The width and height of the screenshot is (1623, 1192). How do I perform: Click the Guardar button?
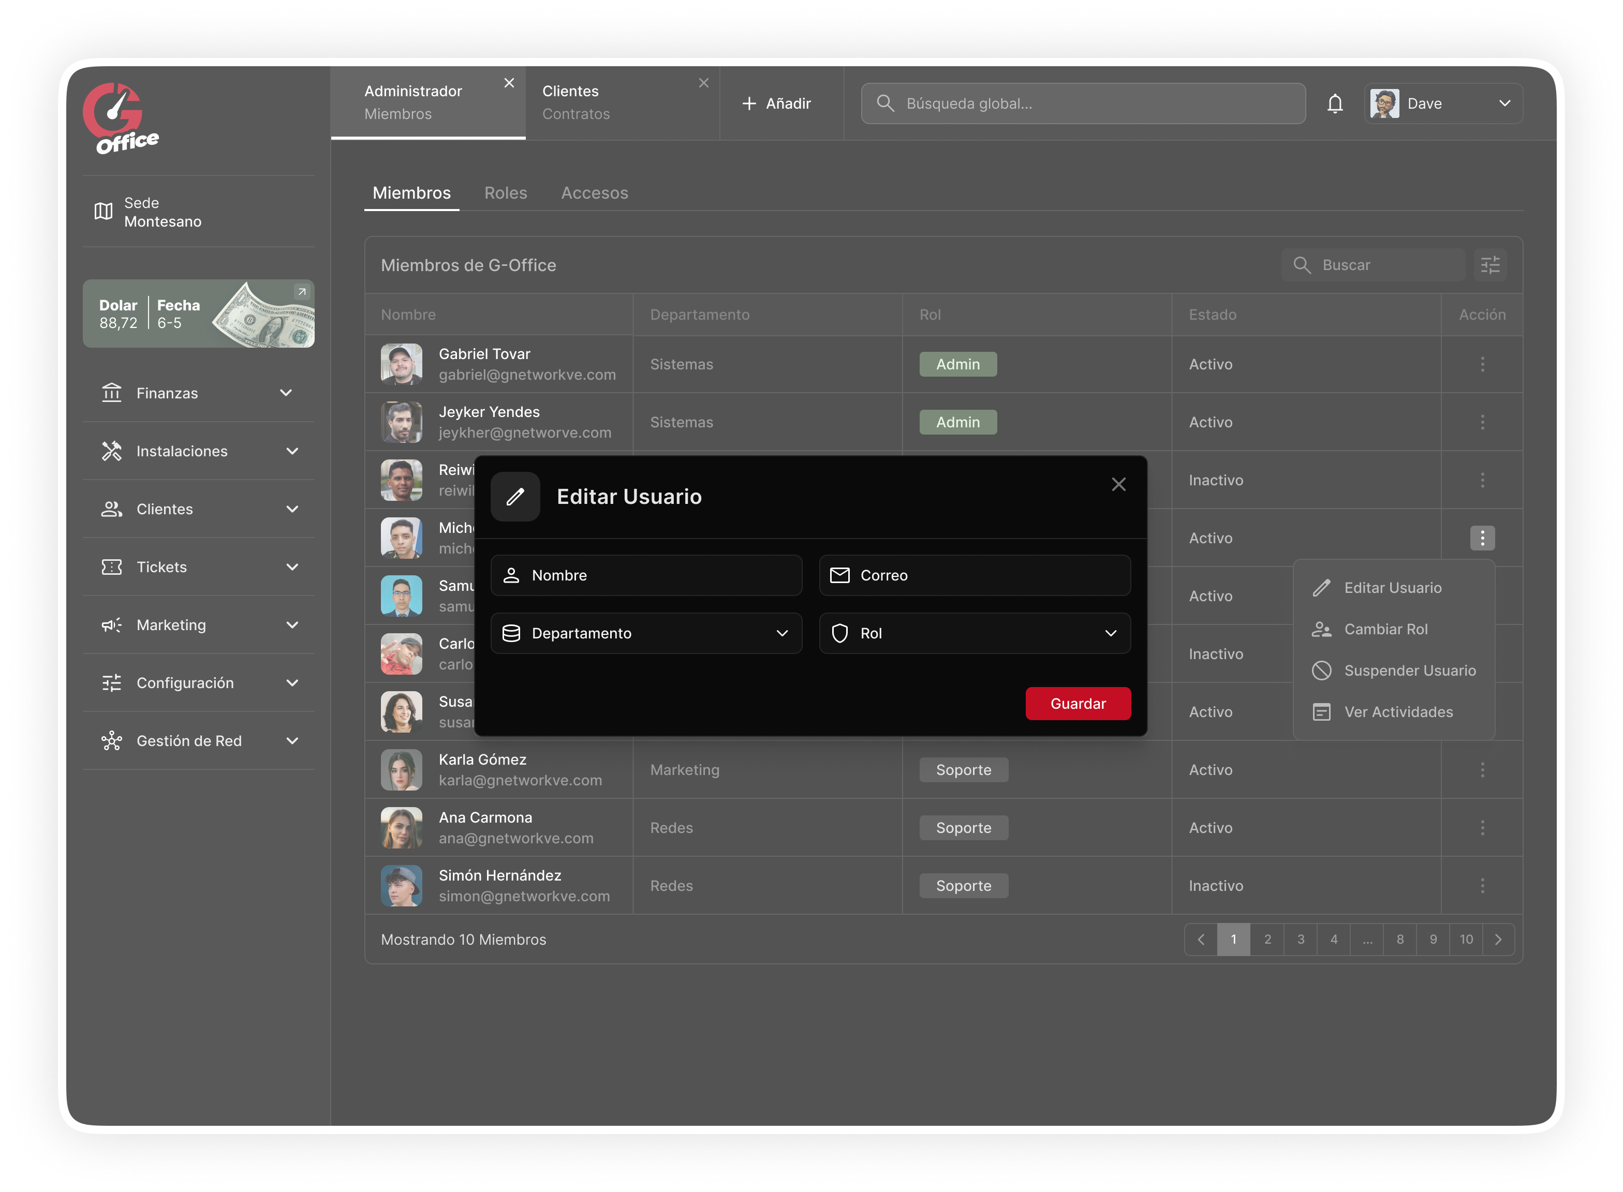coord(1078,704)
